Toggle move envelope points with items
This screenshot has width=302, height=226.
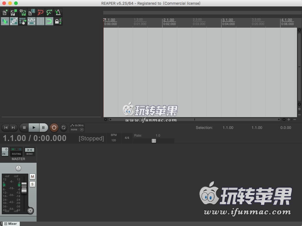point(31,21)
